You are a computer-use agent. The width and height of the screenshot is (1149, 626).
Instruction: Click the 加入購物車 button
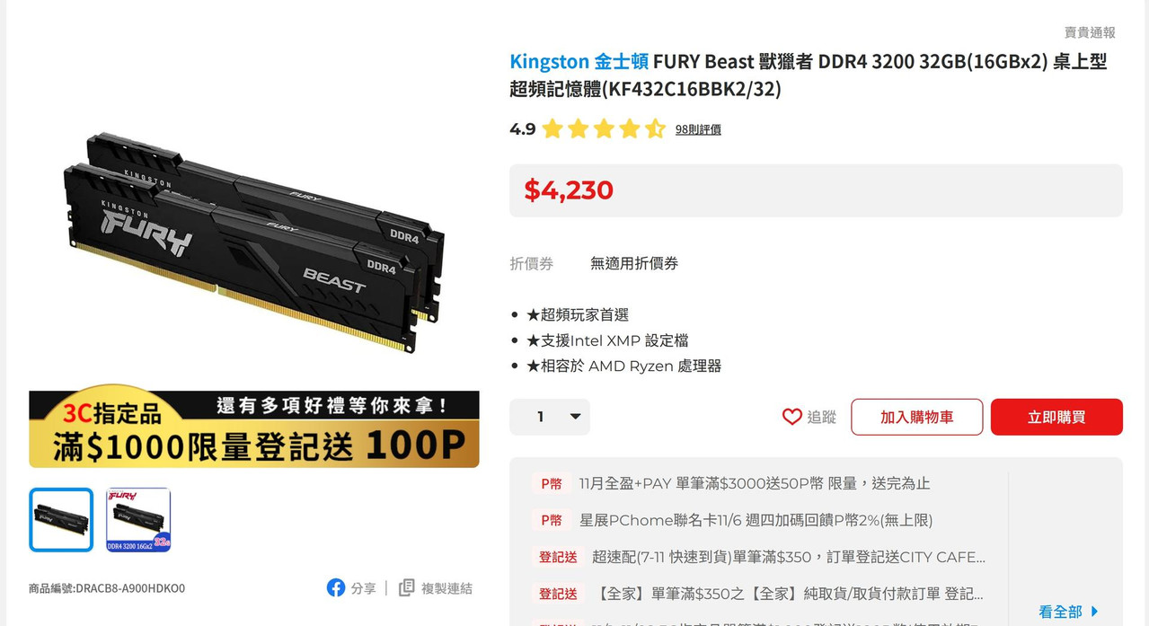tap(917, 417)
